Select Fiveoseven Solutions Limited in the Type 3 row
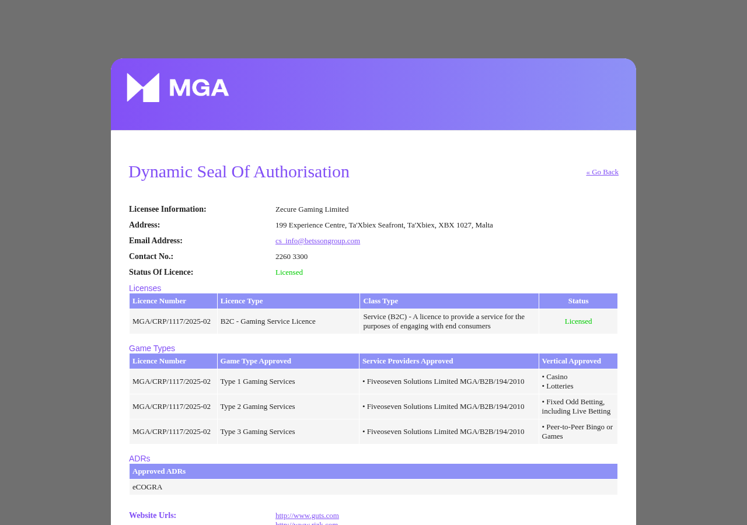Viewport: 747px width, 525px height. coord(444,432)
